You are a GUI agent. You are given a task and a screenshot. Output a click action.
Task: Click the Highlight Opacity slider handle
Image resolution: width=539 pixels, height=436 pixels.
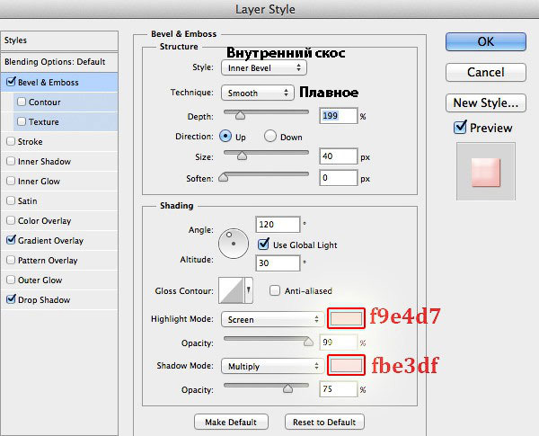(308, 342)
